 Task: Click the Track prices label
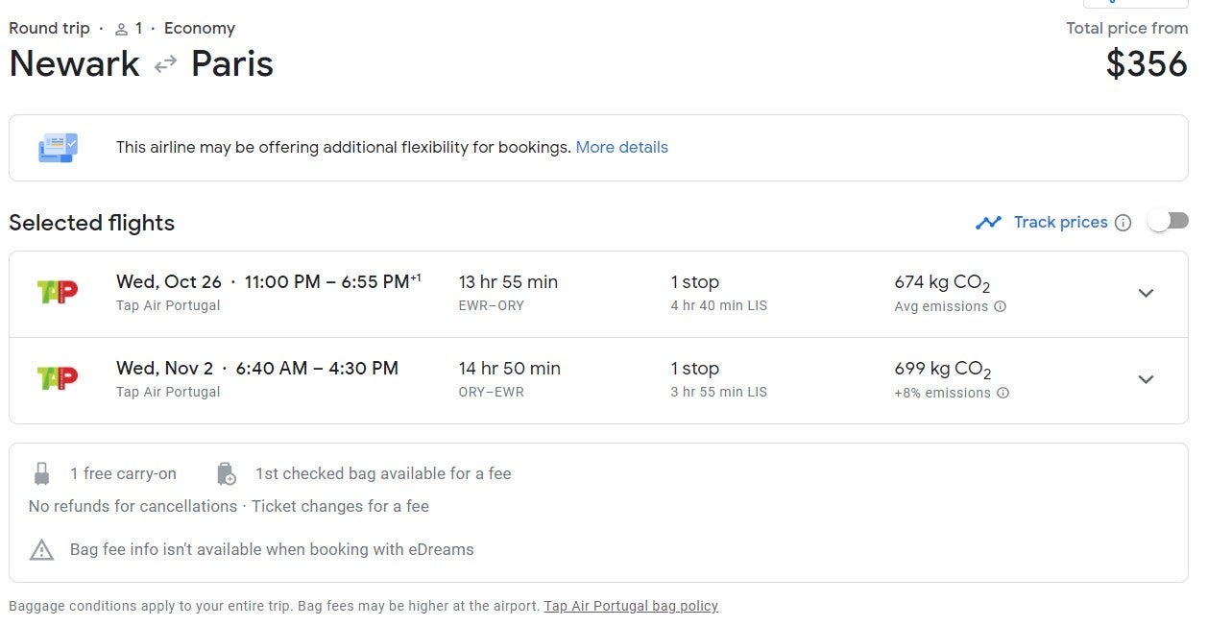pyautogui.click(x=1060, y=223)
